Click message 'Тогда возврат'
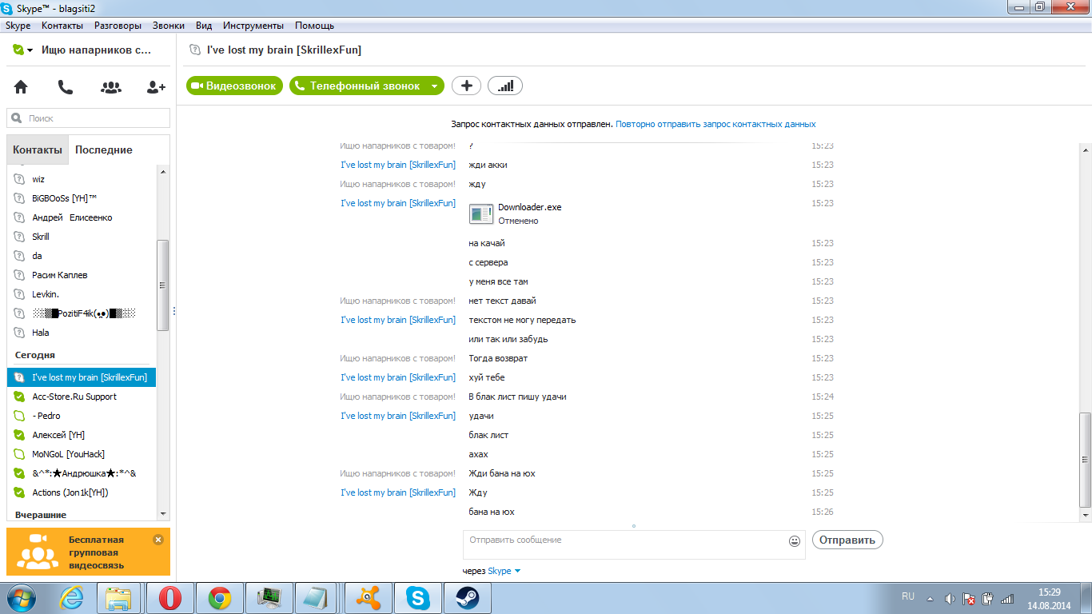1092x614 pixels. [x=498, y=358]
